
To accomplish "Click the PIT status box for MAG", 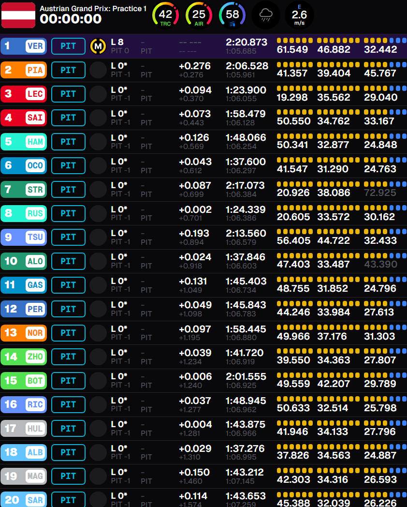I will tap(69, 476).
